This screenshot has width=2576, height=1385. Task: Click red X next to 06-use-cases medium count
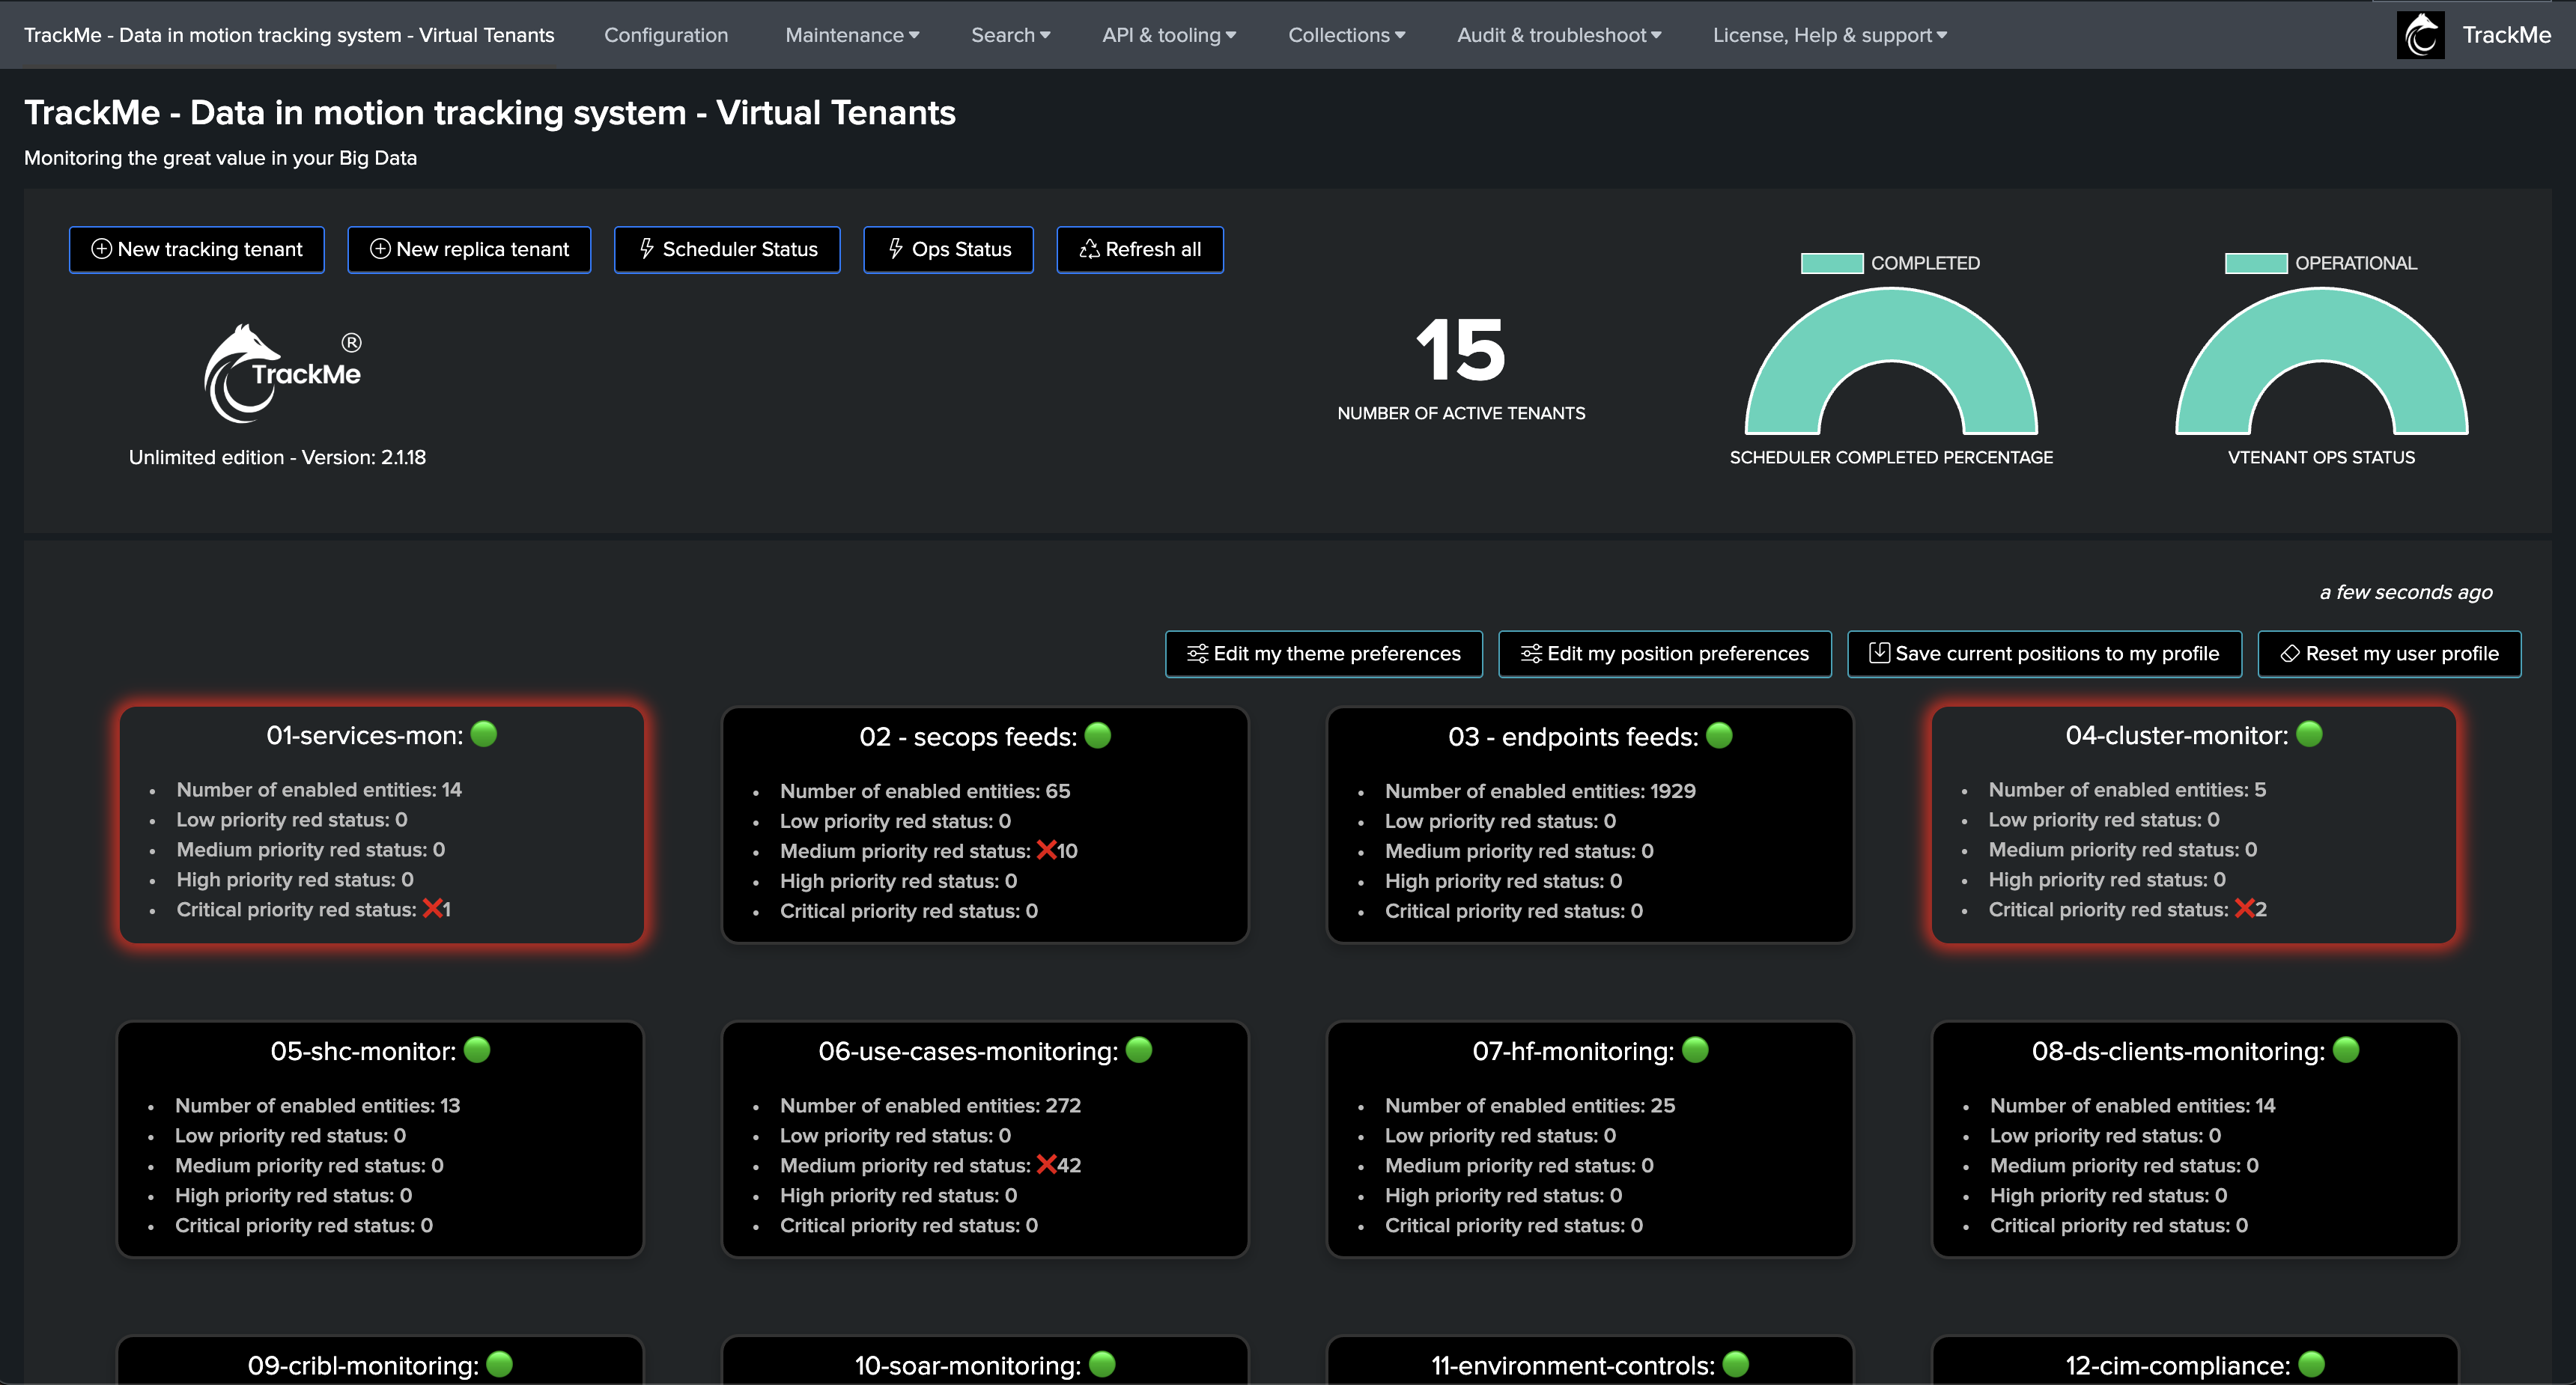tap(1046, 1164)
